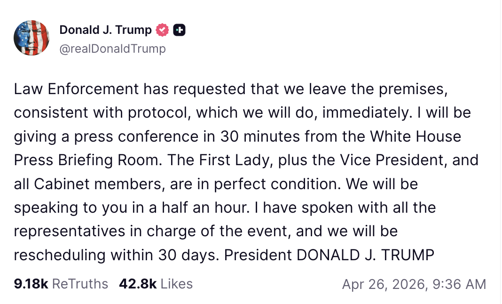Open the @realDonaldTrump handle link

tap(112, 48)
